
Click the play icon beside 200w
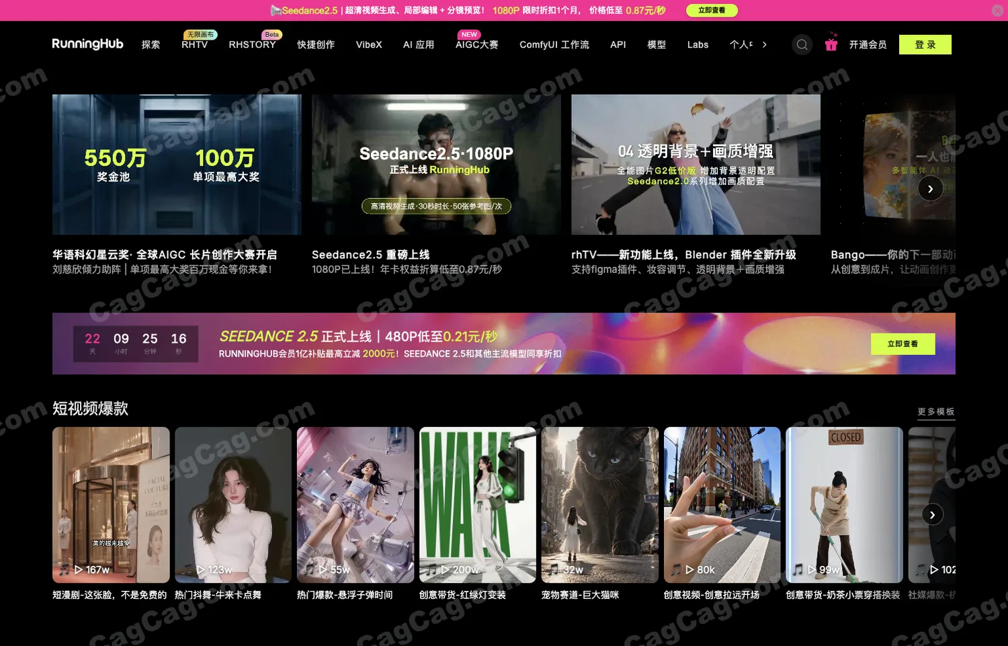click(446, 569)
